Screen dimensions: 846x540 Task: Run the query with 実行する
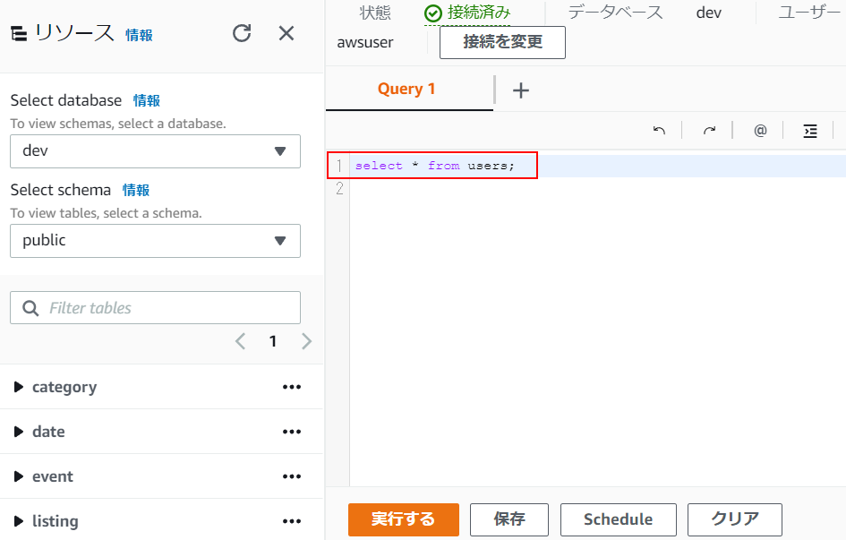click(404, 519)
